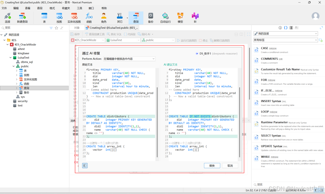Click the BI toolbar icon
This screenshot has width=325, height=194.
click(x=195, y=18)
